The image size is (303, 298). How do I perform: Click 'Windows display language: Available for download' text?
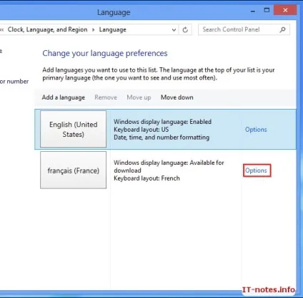point(169,166)
